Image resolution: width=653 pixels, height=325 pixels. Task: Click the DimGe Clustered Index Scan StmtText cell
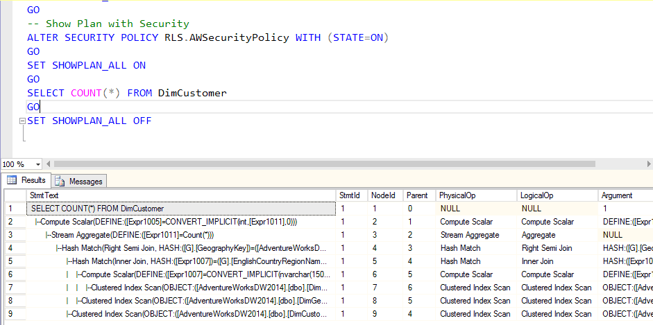pyautogui.click(x=180, y=301)
